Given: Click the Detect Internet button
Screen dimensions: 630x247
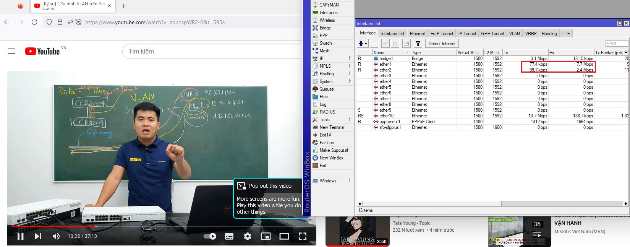Looking at the screenshot, I should (x=442, y=44).
